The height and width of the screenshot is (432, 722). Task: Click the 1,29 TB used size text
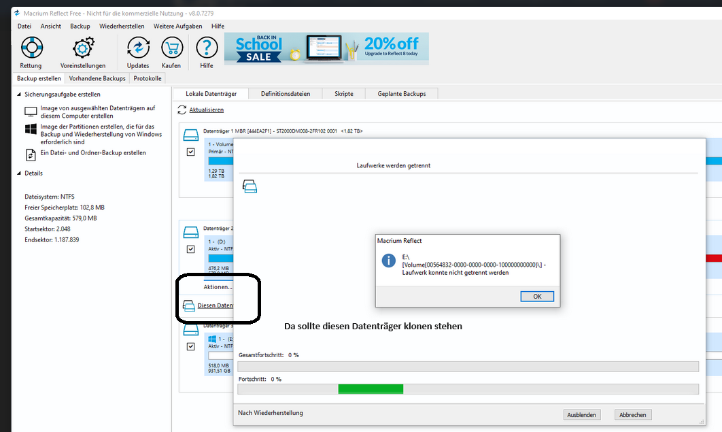click(216, 171)
